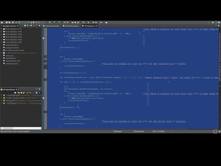Launch the Coverage run icon

point(55,22)
